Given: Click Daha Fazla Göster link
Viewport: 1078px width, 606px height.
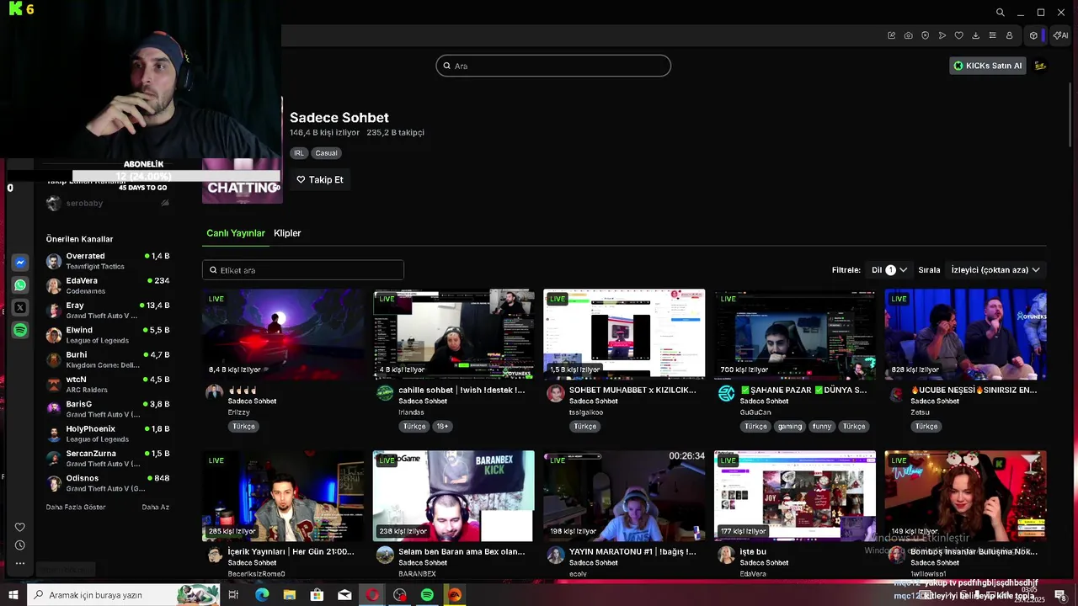Looking at the screenshot, I should [76, 508].
